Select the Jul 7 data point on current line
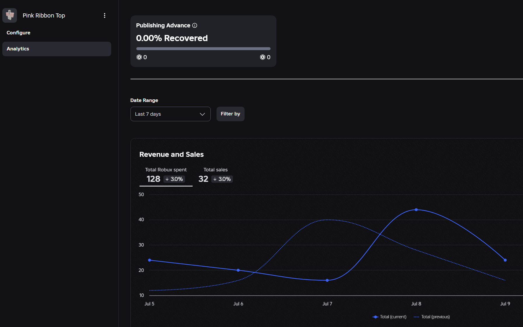 [x=327, y=280]
